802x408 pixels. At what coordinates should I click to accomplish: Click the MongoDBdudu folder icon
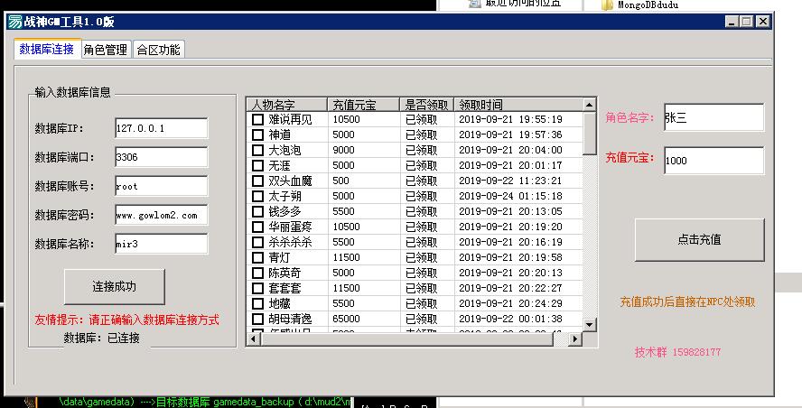(x=607, y=5)
